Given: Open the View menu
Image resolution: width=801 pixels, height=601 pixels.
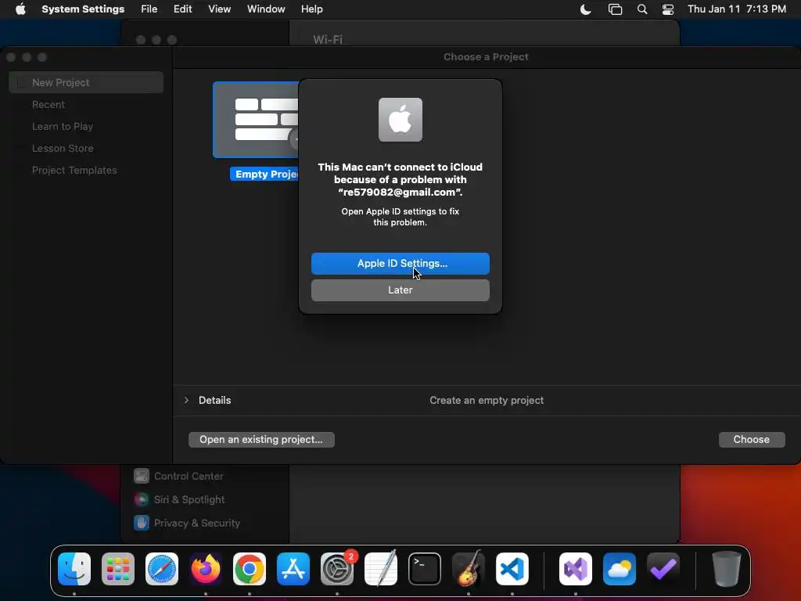Looking at the screenshot, I should coord(220,9).
